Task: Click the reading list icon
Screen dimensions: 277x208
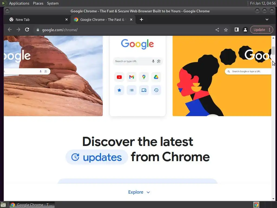Action: click(x=131, y=90)
